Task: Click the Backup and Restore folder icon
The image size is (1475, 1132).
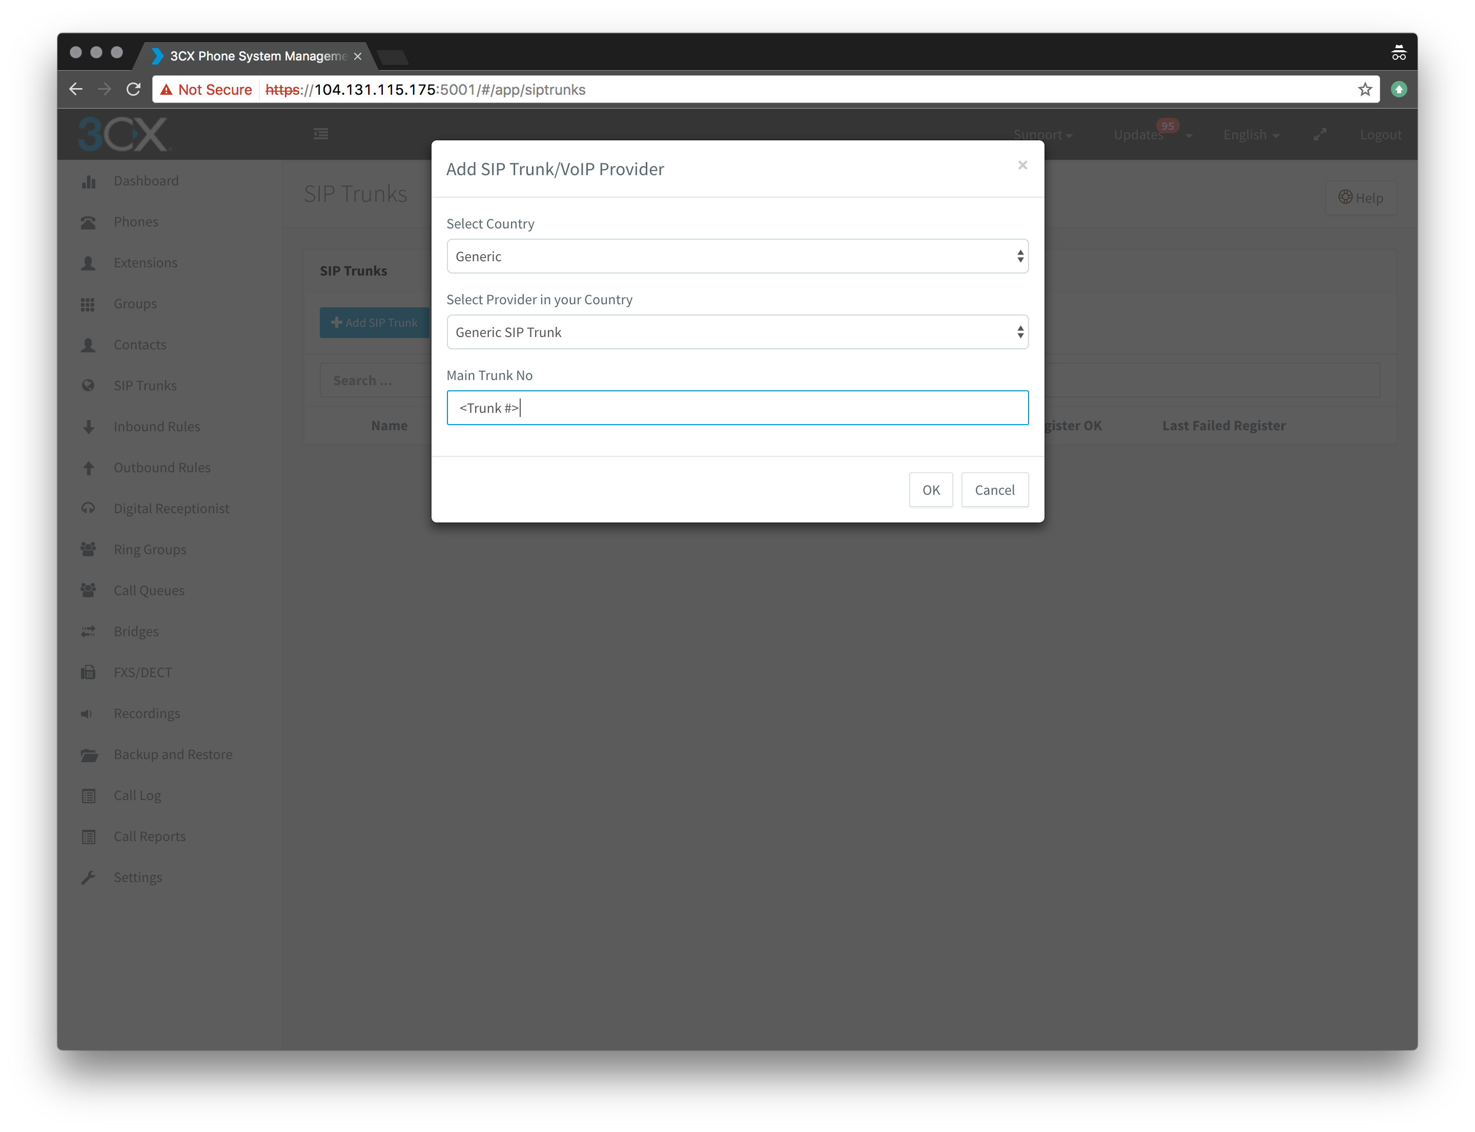Action: click(x=89, y=756)
